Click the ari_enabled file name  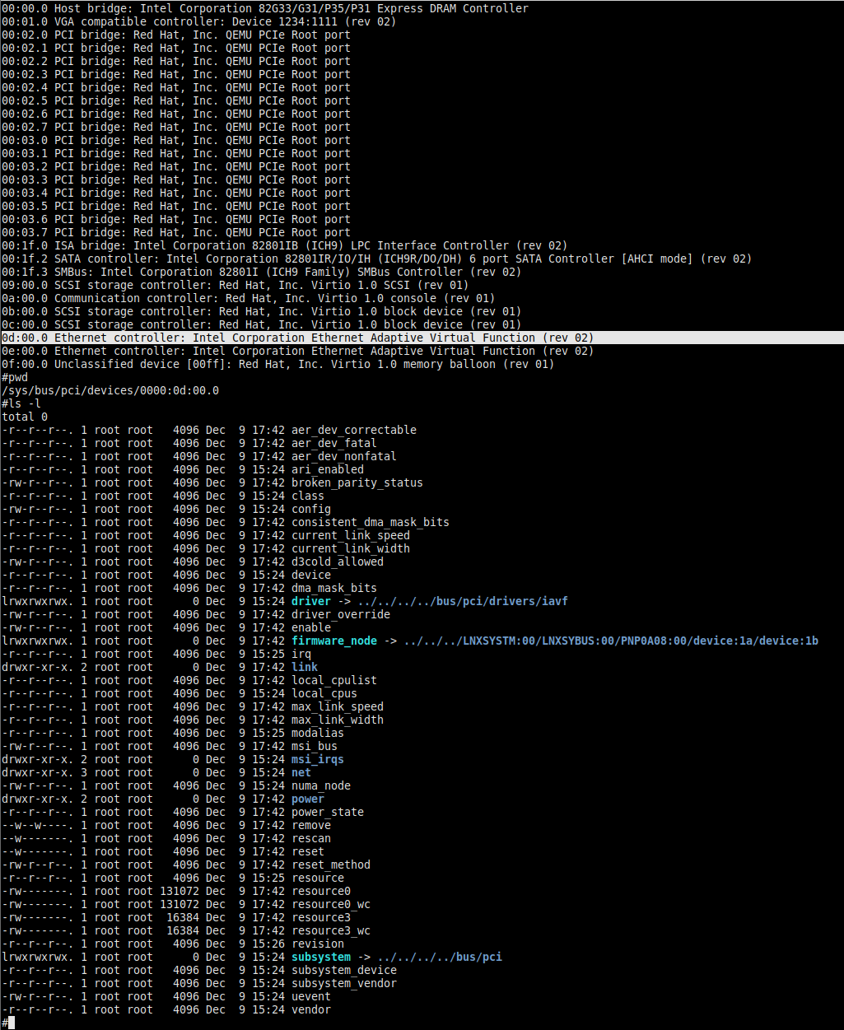[328, 469]
